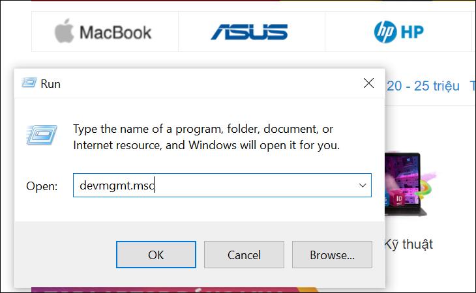Image resolution: width=476 pixels, height=293 pixels.
Task: Close the Run dialog with the X
Action: tap(368, 83)
